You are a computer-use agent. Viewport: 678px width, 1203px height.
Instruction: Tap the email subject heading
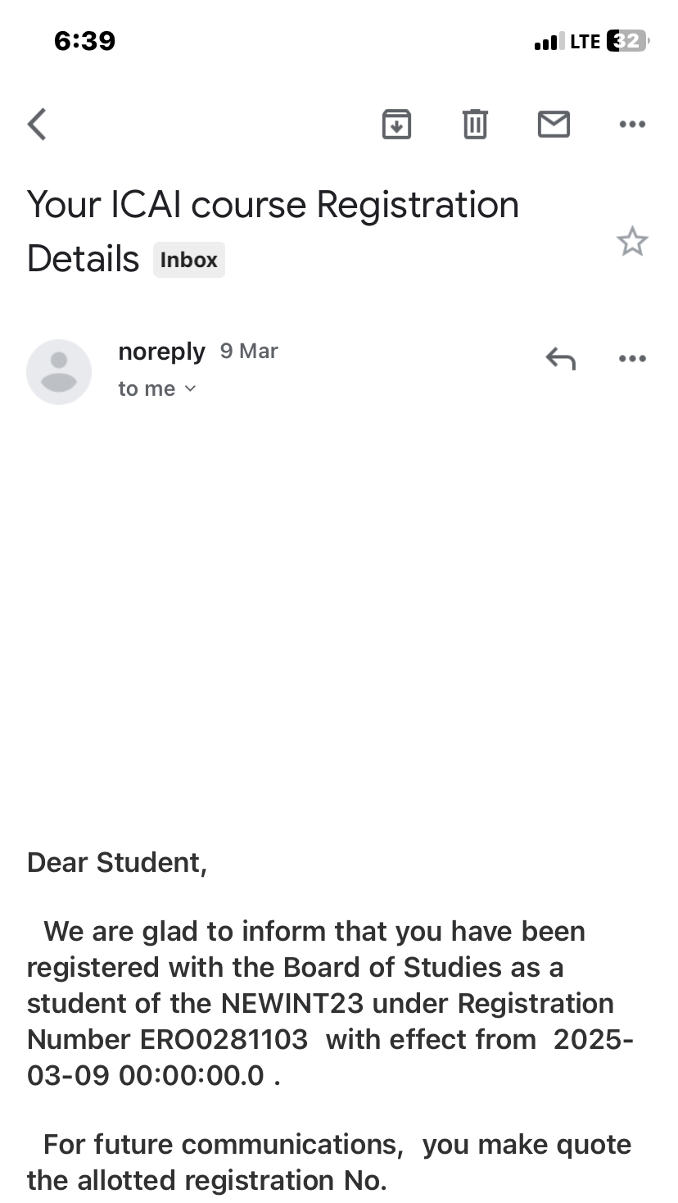click(x=273, y=205)
